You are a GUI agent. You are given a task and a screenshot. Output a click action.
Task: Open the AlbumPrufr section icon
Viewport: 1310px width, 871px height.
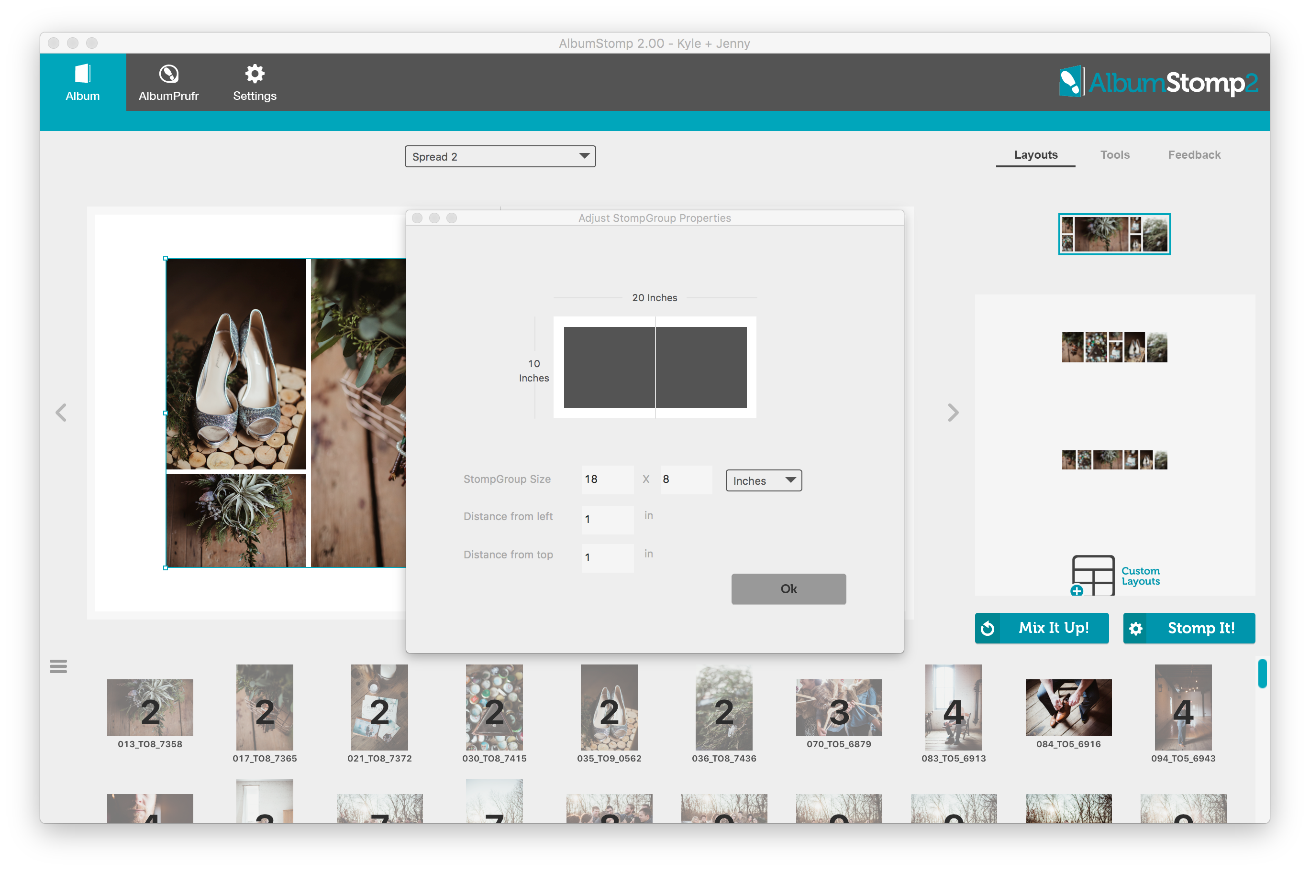tap(168, 74)
